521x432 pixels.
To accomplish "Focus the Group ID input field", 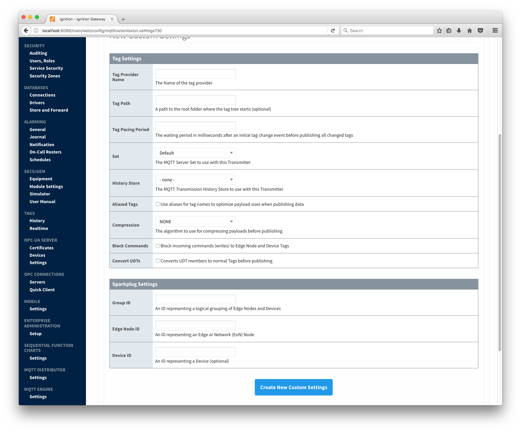I will click(x=195, y=299).
